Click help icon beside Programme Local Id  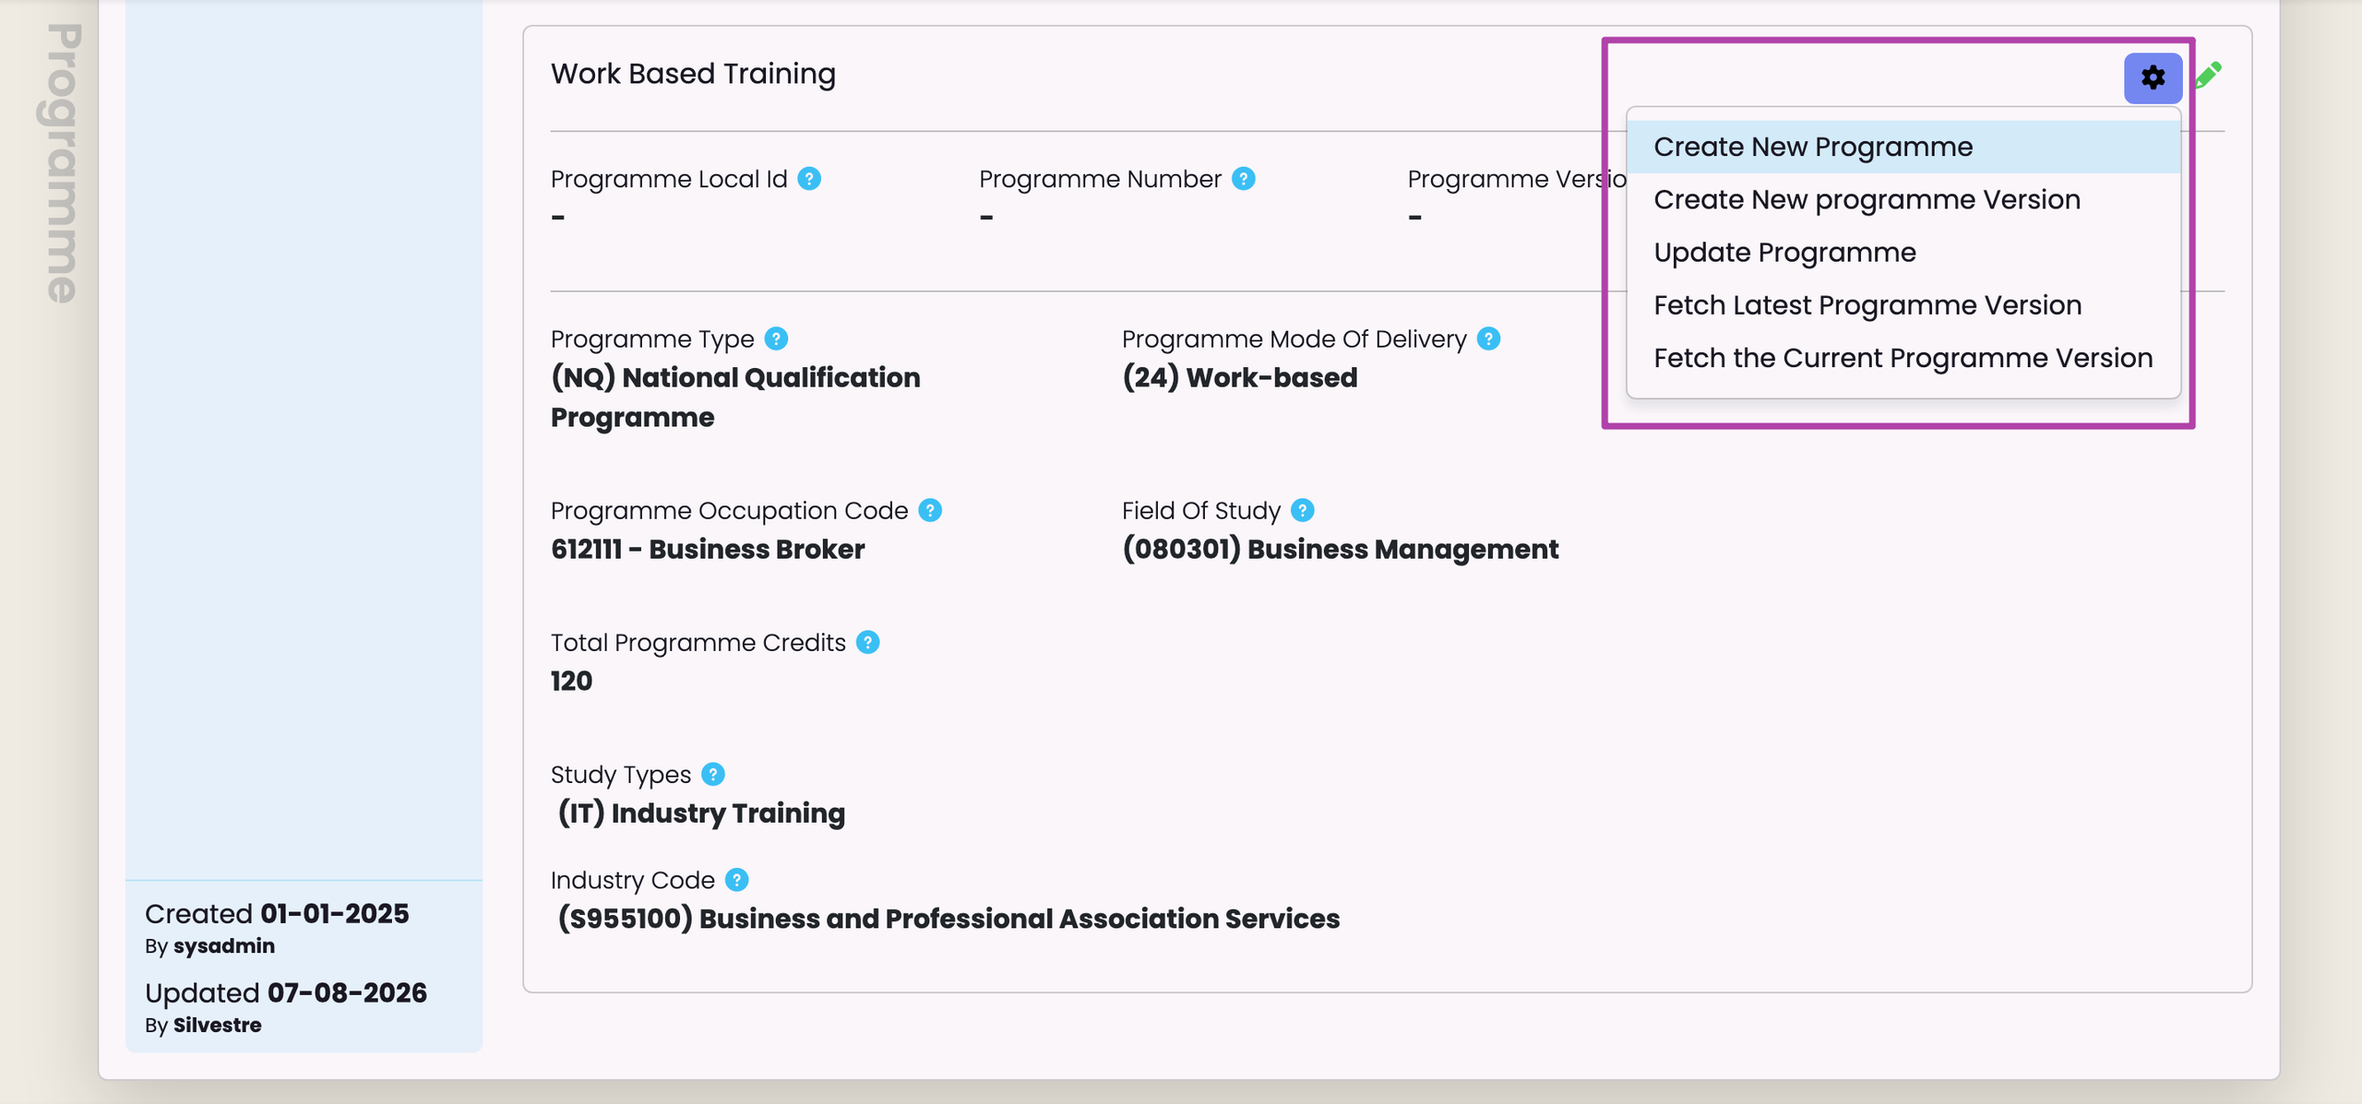809,179
